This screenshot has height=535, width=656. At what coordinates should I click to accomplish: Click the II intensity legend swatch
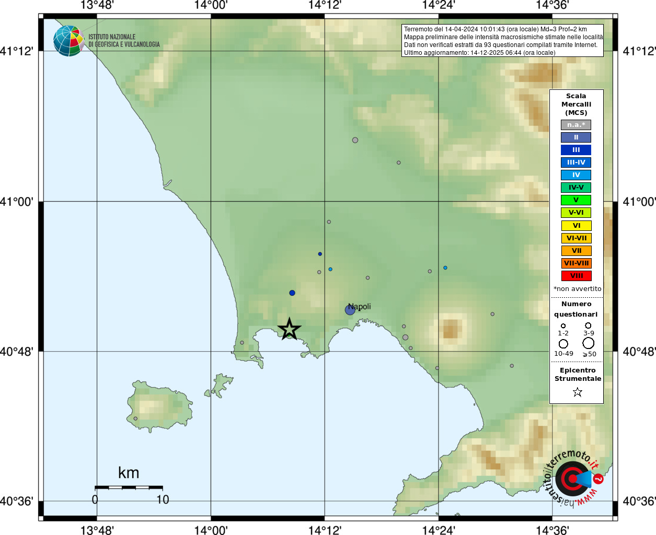[x=576, y=137]
